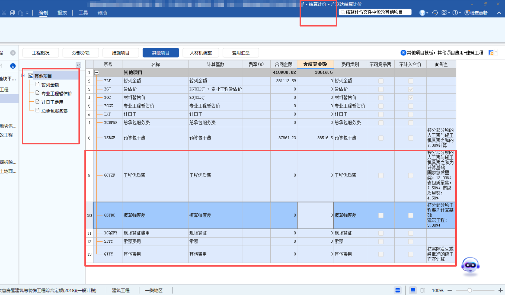Viewport: 505px width, 295px height.
Task: Open the paste options dropdown arrow
Action: [x=27, y=12]
